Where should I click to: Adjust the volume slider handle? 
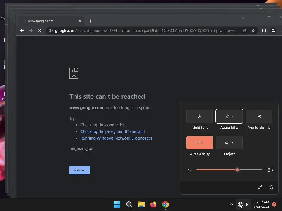coord(237,170)
